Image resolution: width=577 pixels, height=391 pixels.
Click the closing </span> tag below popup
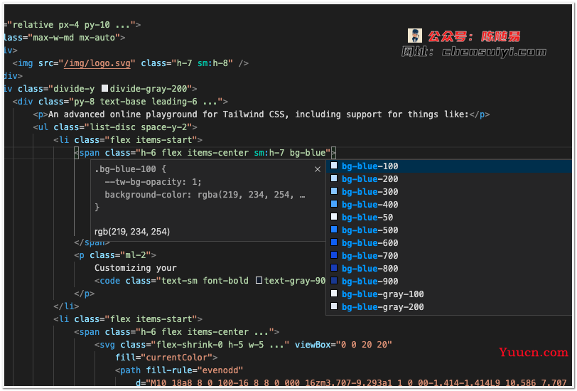[x=92, y=243]
